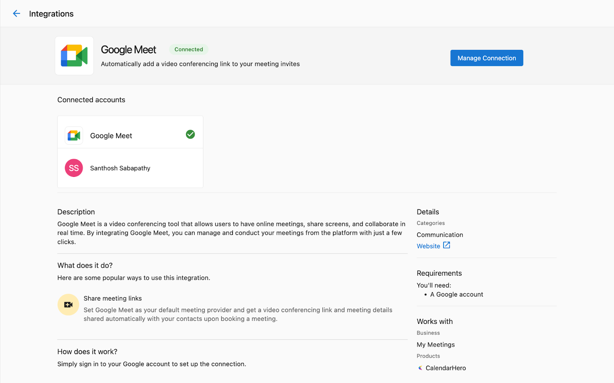The image size is (614, 383).
Task: Click the Products label
Action: [x=428, y=356]
